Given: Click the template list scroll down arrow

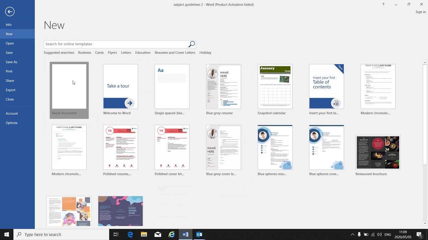Looking at the screenshot, I should 425,223.
